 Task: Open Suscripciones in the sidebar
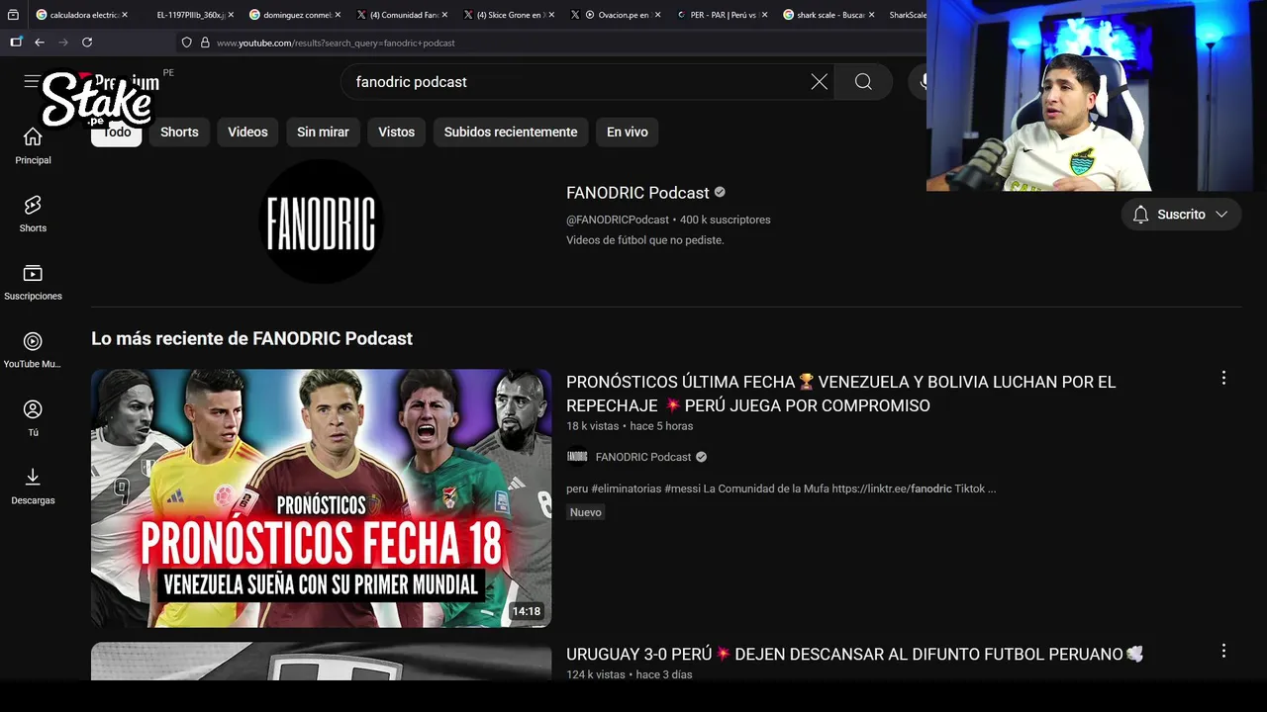click(33, 282)
